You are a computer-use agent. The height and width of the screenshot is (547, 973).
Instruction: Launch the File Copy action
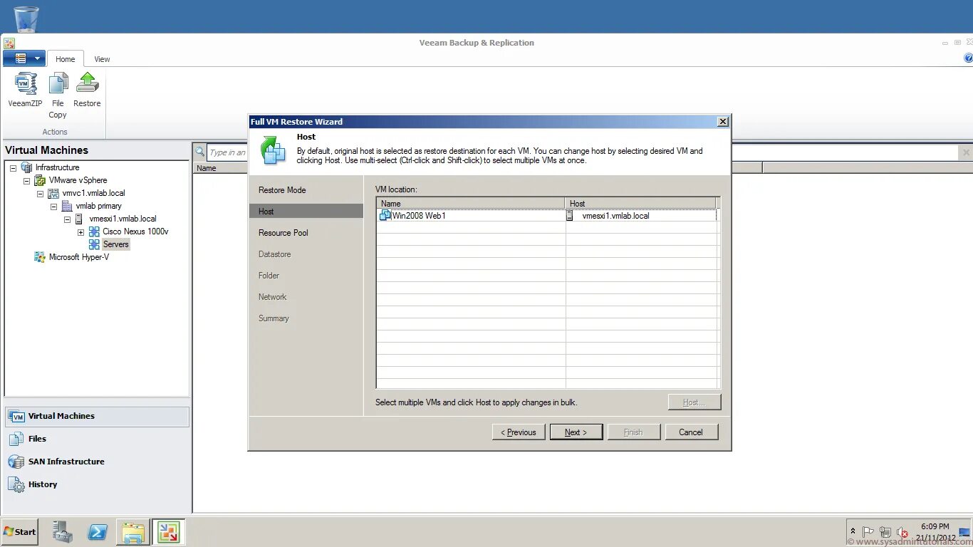pos(58,95)
